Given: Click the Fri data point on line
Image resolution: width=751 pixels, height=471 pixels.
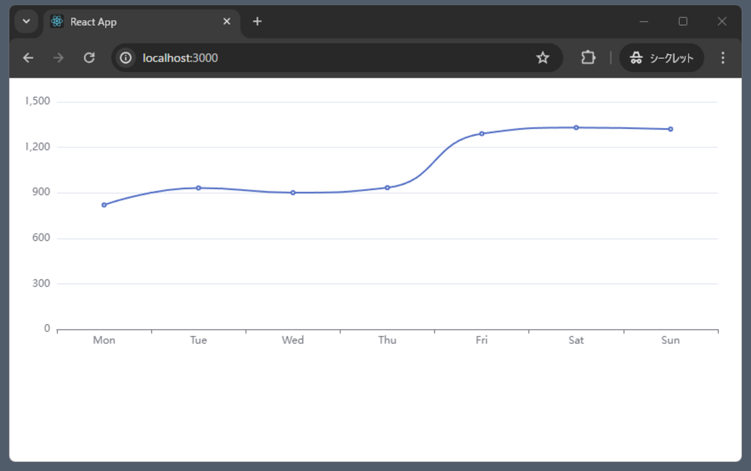Looking at the screenshot, I should click(482, 133).
